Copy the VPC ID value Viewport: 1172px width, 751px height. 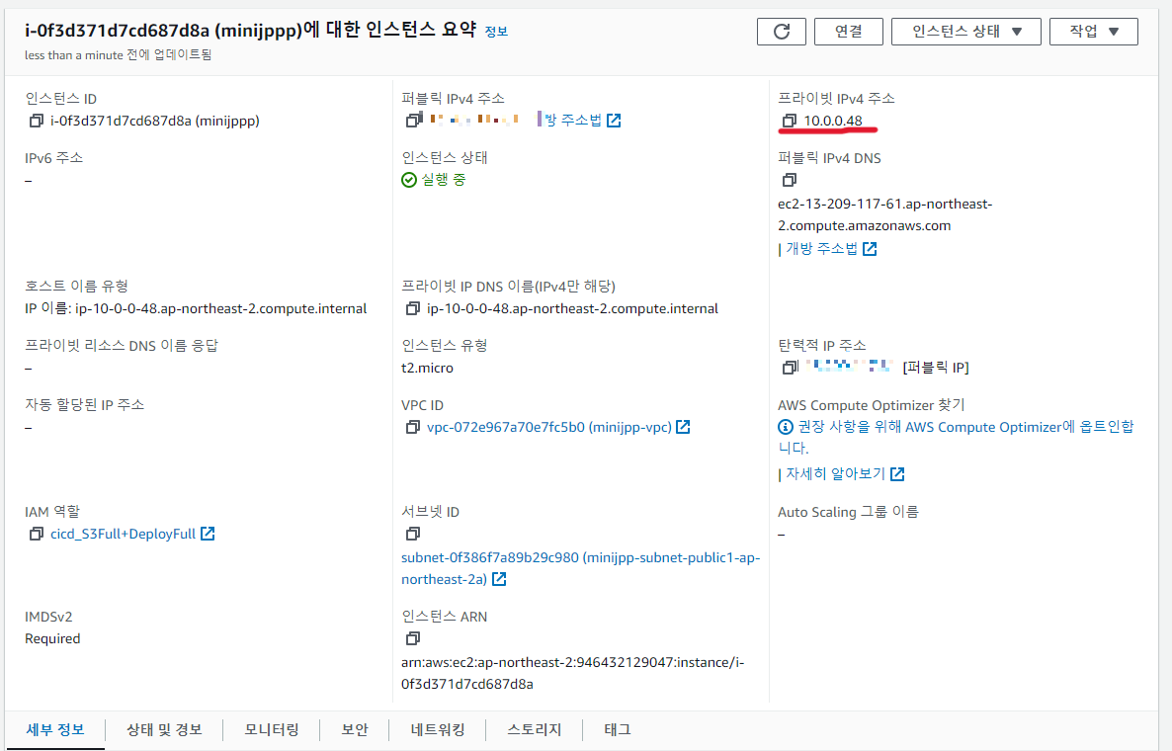(413, 427)
